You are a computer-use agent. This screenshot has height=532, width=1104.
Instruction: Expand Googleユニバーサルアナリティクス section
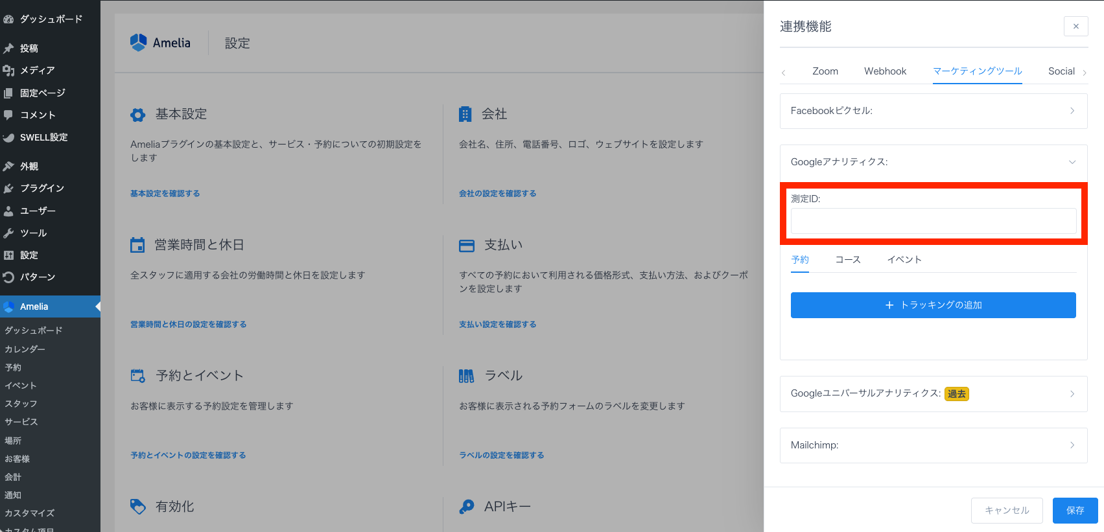(933, 393)
